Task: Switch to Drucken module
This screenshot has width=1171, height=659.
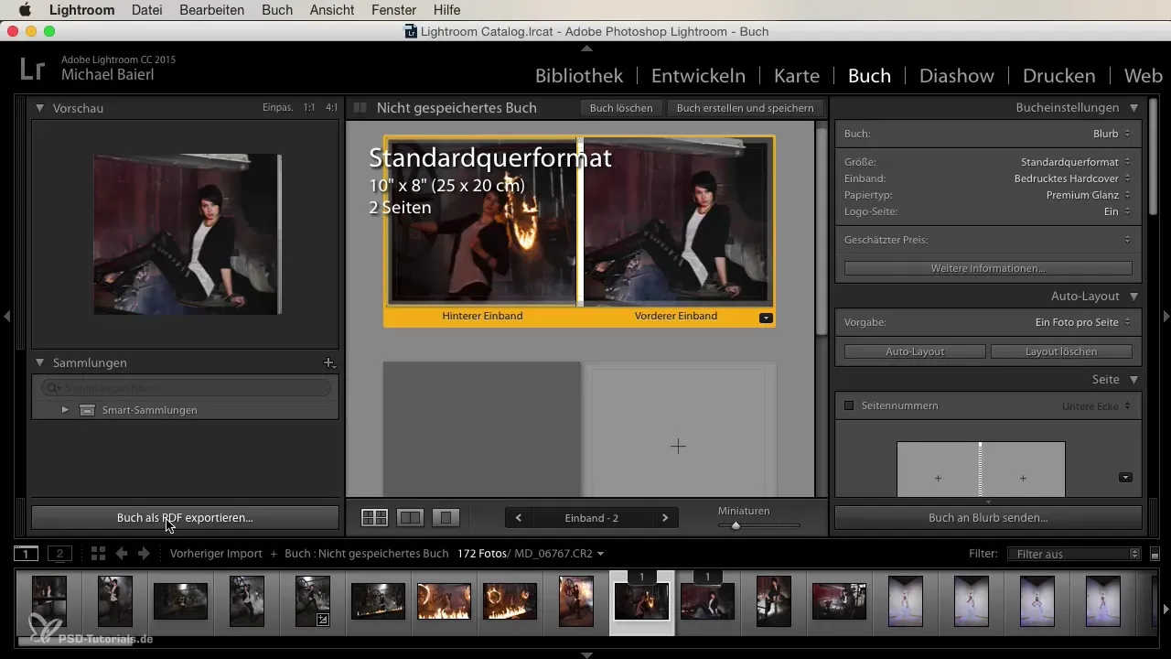Action: [x=1059, y=76]
